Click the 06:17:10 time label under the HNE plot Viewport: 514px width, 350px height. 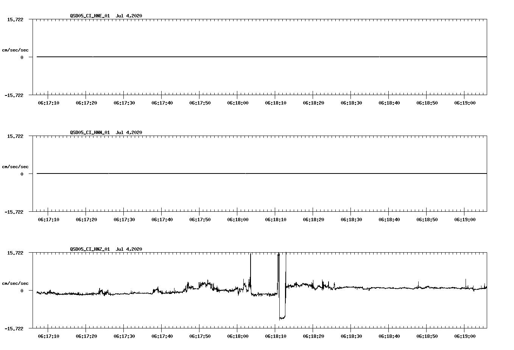(x=48, y=103)
